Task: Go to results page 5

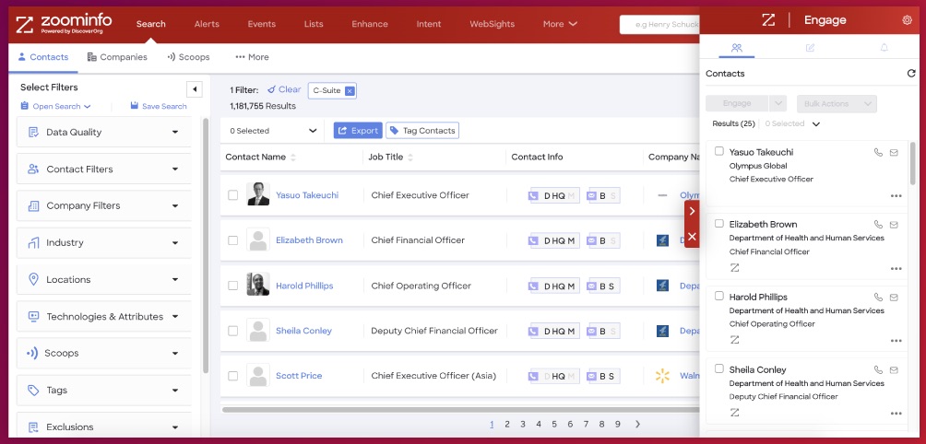Action: tap(554, 424)
